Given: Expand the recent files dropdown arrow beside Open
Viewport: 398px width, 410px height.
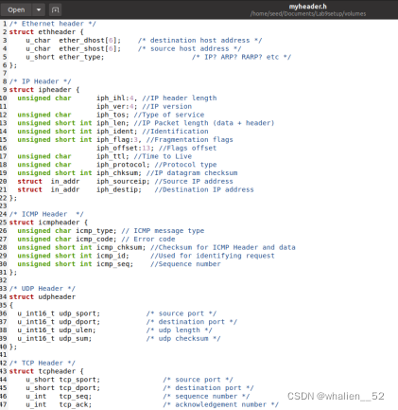Looking at the screenshot, I should coord(39,9).
